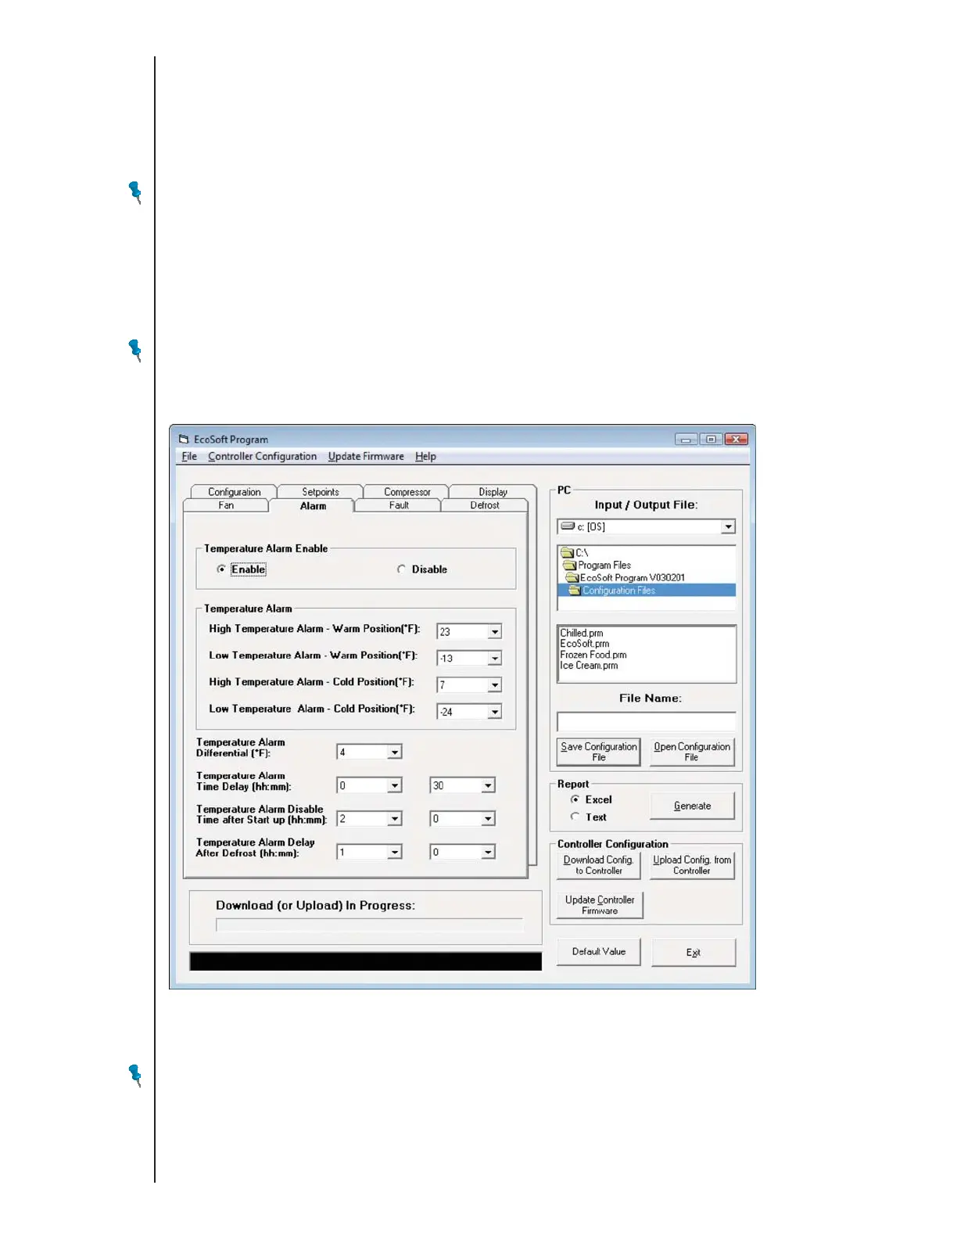
Task: Open Temperature Alarm Time Delay hours dropdown
Action: [x=395, y=785]
